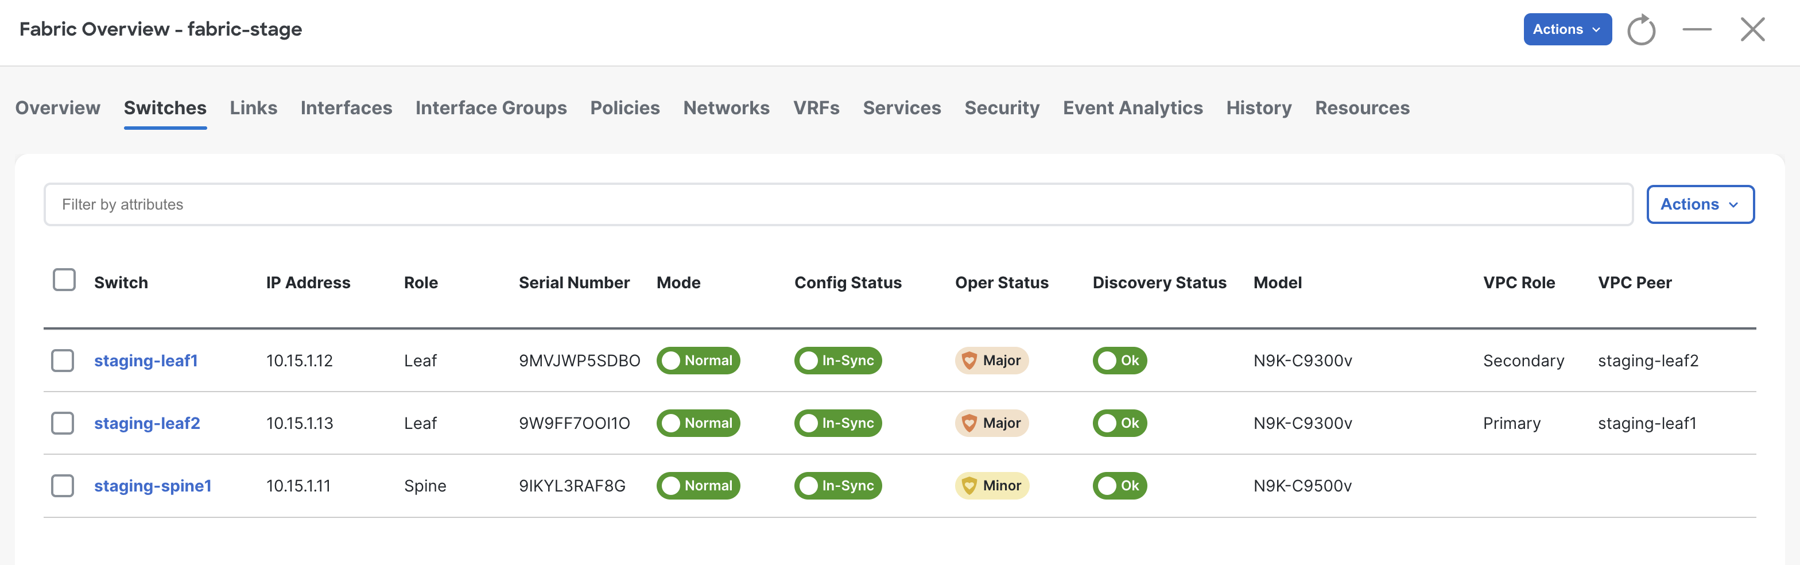Click the Normal mode badge for staging-spine1
The width and height of the screenshot is (1800, 565).
(x=698, y=485)
